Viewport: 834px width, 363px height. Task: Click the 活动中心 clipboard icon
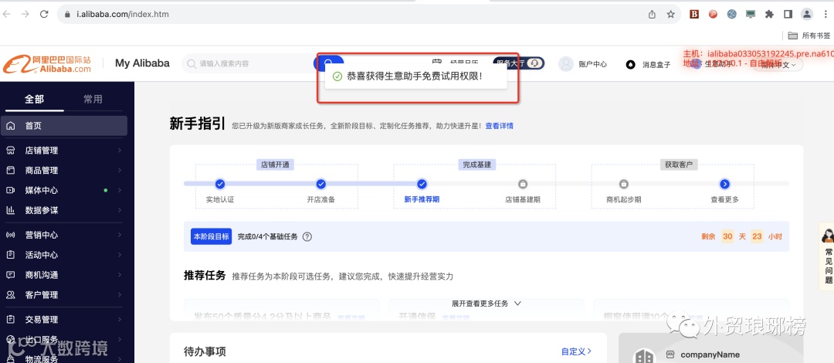tap(10, 255)
